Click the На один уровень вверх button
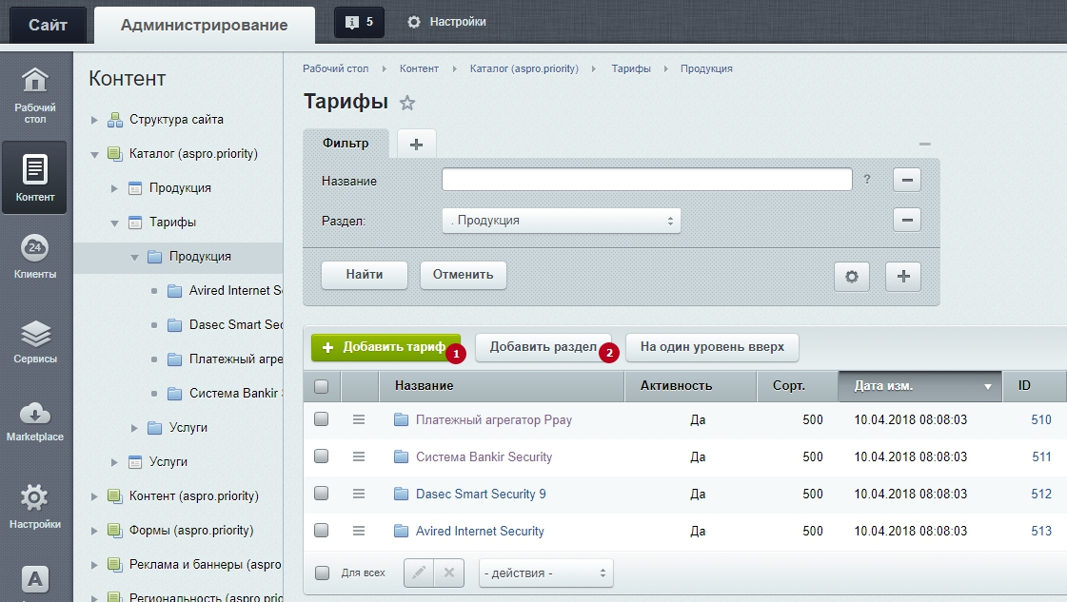This screenshot has height=602, width=1067. click(712, 347)
